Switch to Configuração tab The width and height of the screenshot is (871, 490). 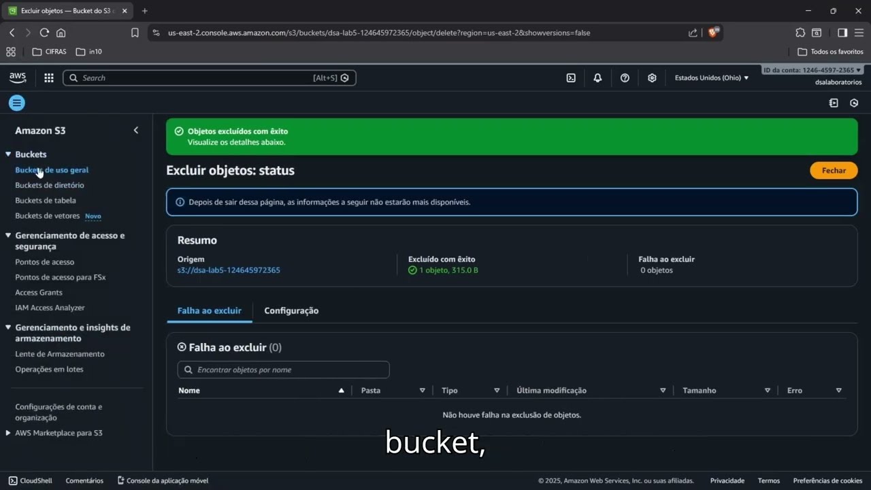[291, 310]
